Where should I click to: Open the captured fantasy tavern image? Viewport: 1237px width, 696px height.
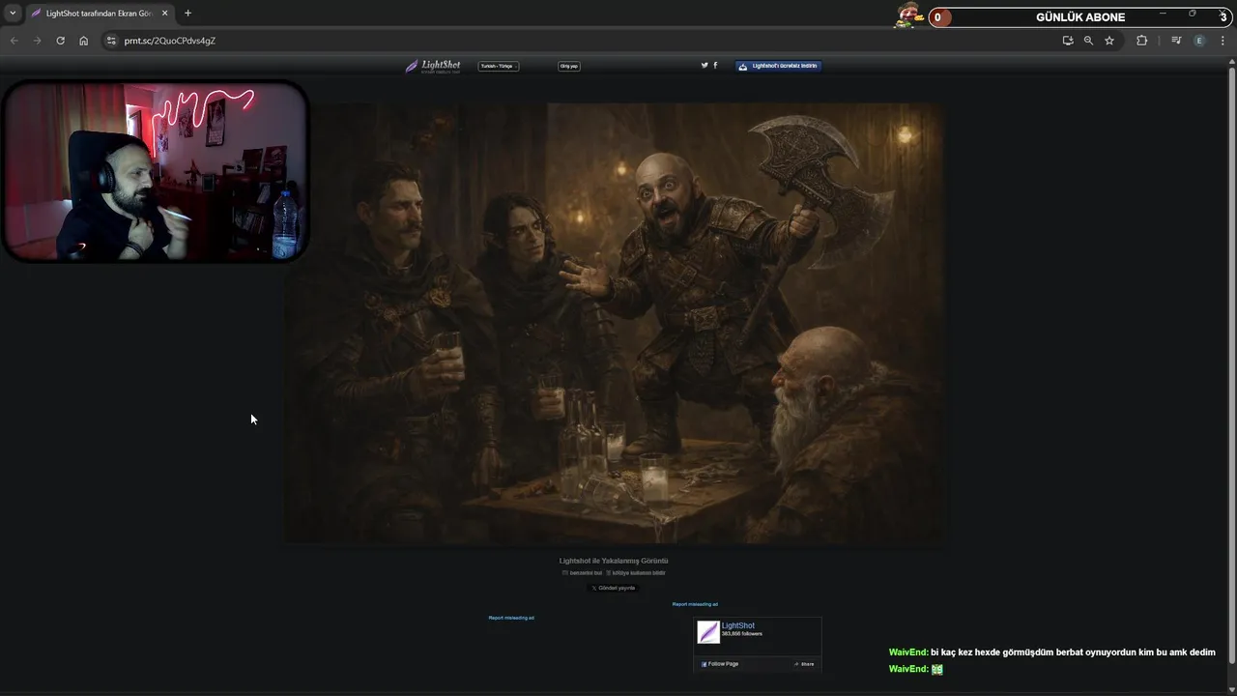coord(614,324)
